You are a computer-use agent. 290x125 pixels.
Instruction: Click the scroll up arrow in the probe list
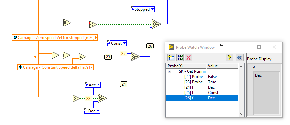(241, 66)
